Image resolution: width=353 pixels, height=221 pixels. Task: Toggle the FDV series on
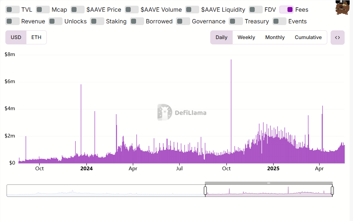coord(255,10)
